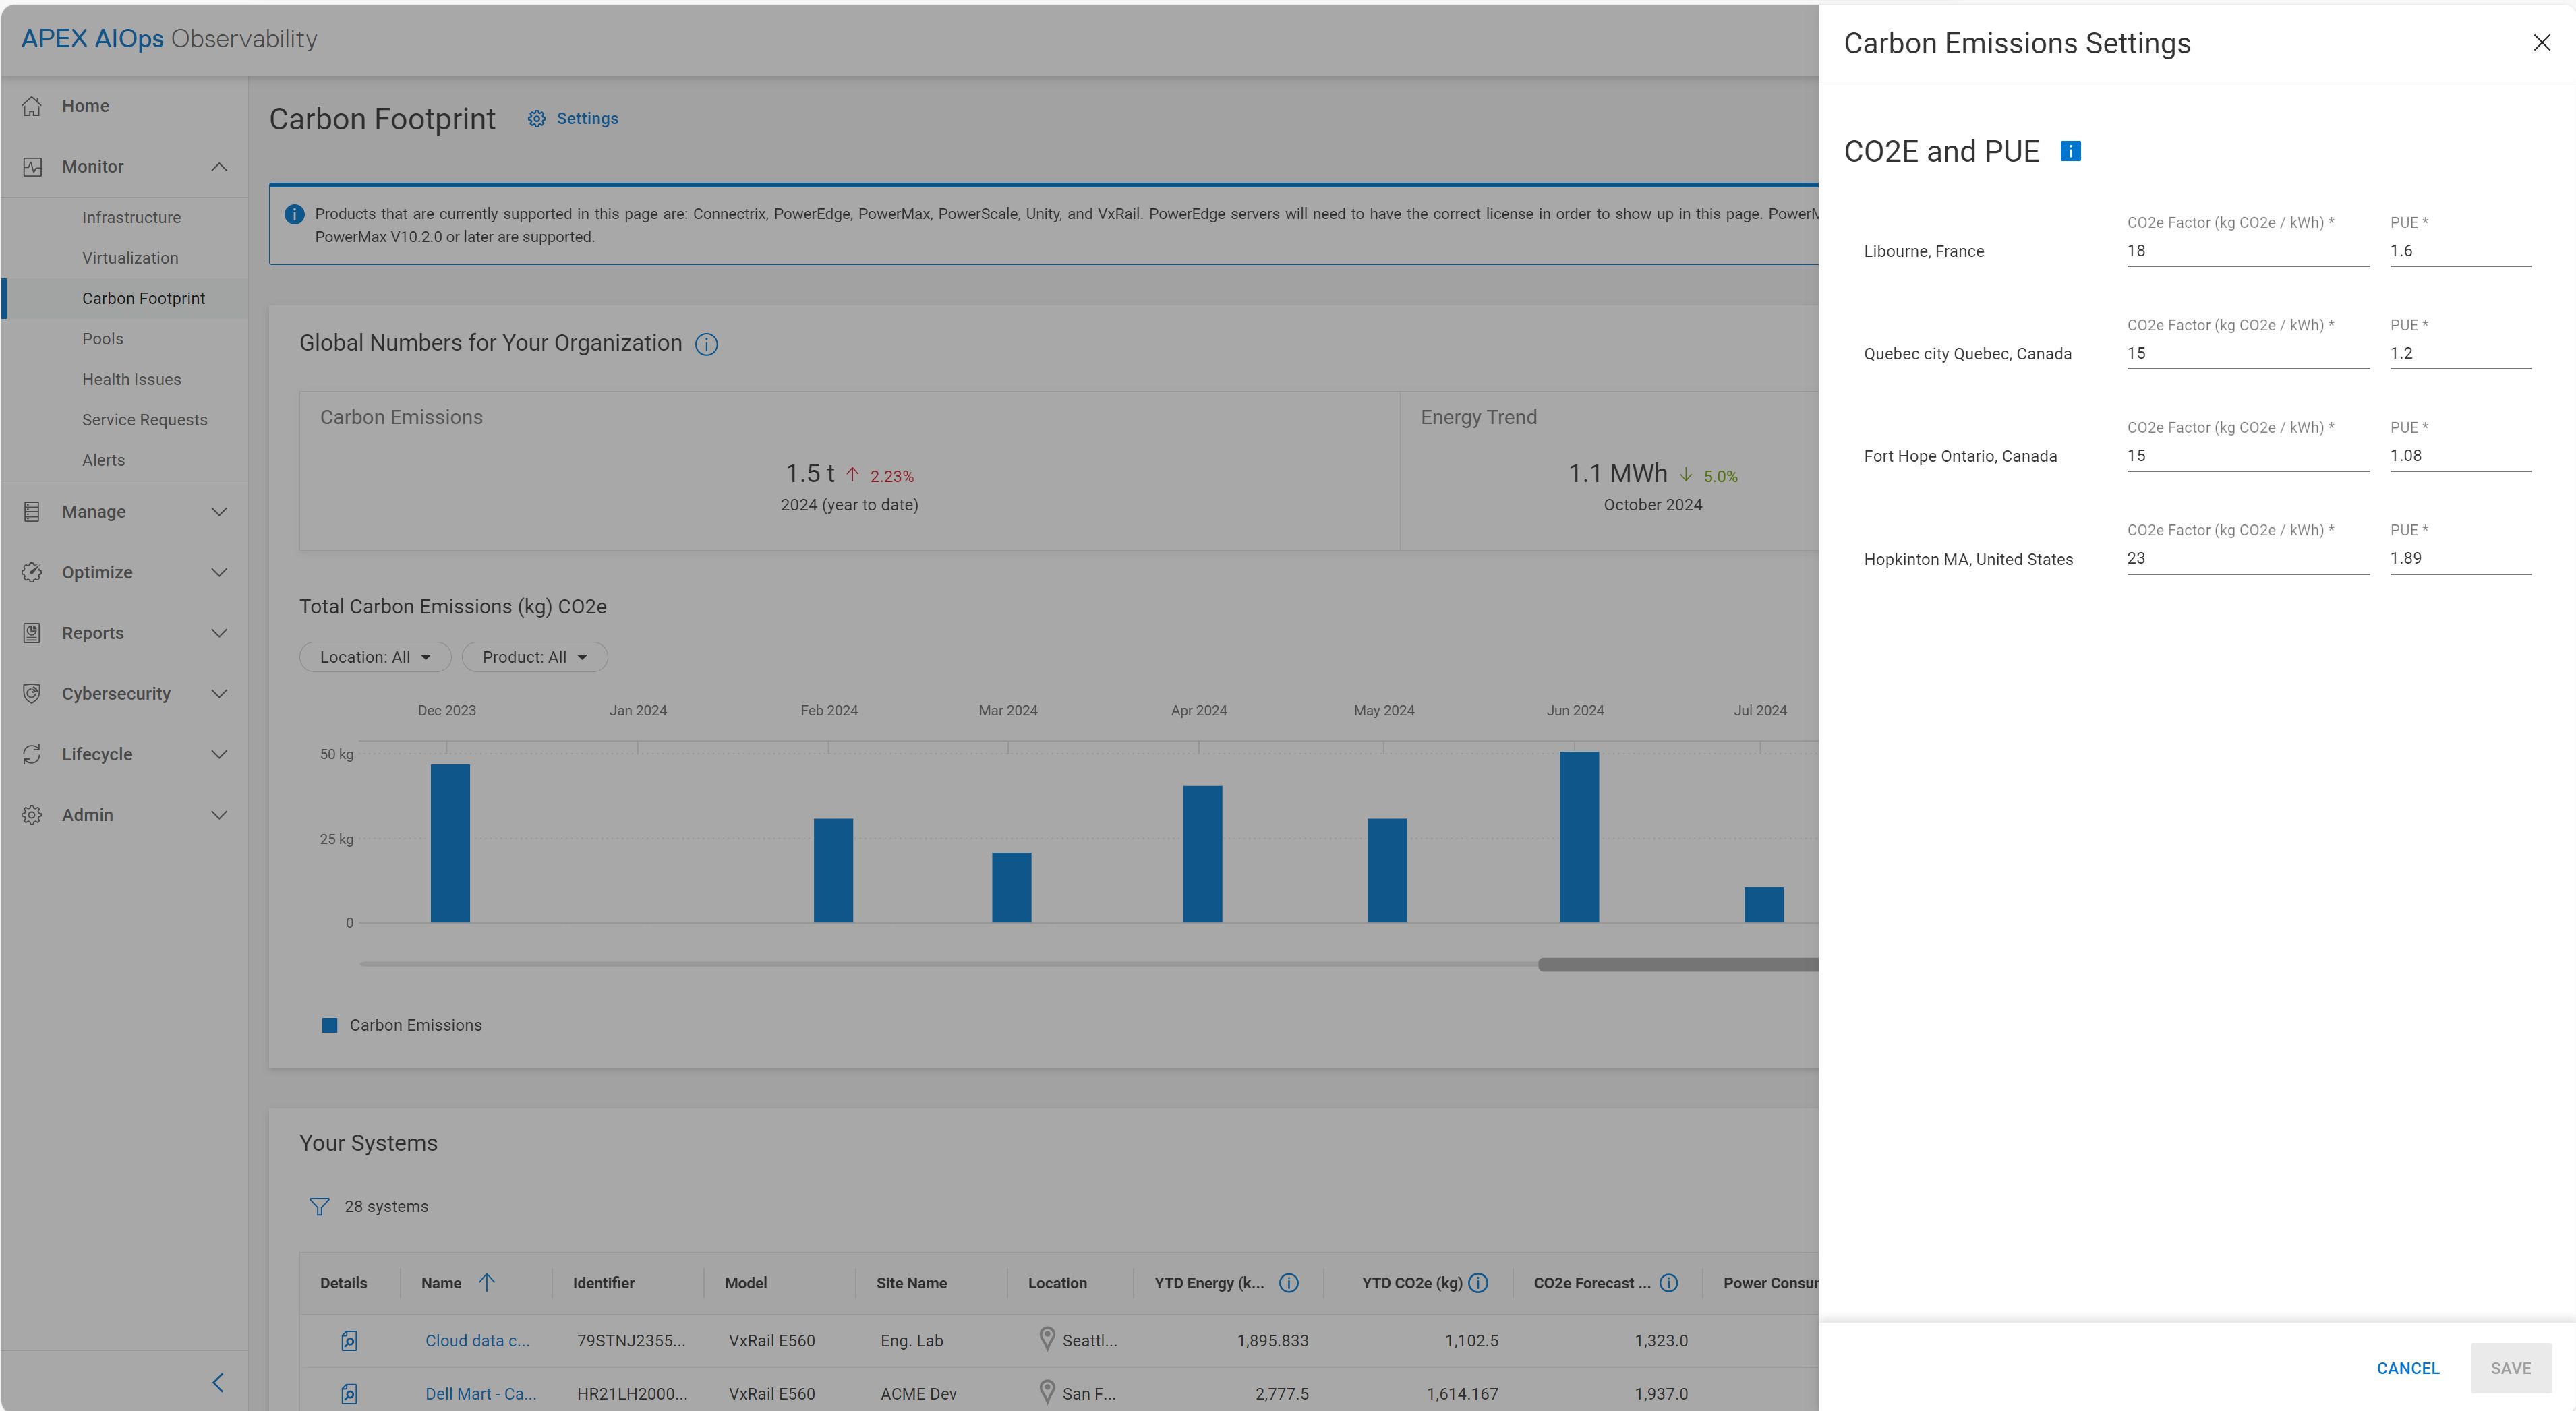Screen dimensions: 2576x1411
Task: Open the CO2e Forecast column info icon
Action: point(1668,1283)
